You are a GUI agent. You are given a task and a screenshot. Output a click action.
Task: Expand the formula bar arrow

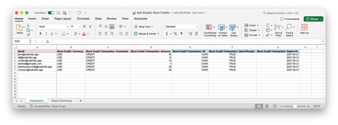[x=323, y=42]
